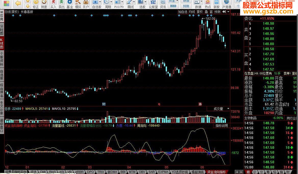298x174 pixels.
Task: Open the 数据 PE data icon
Action: tap(197, 2)
